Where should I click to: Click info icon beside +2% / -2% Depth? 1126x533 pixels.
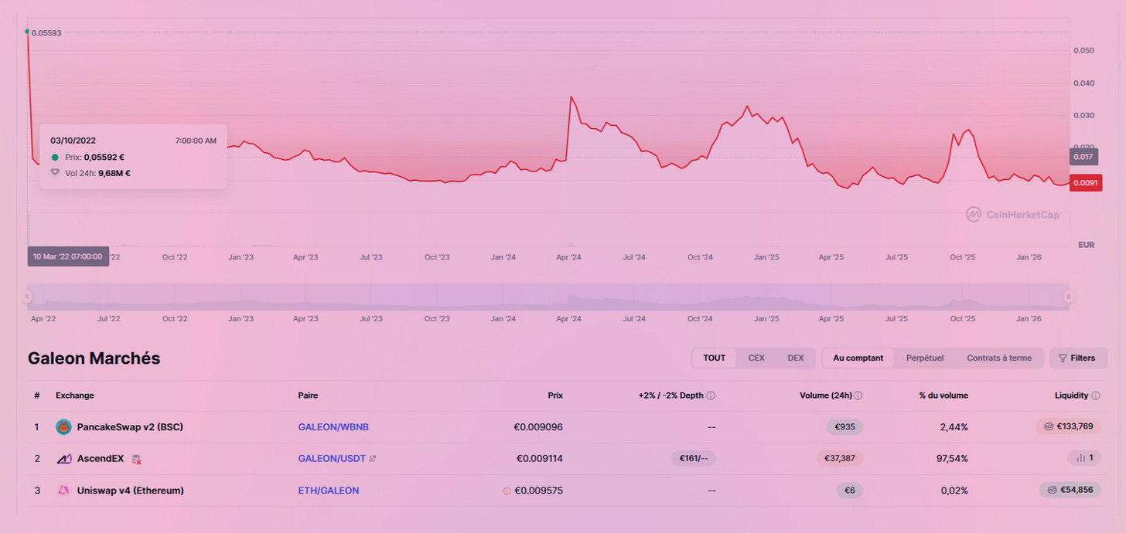tap(711, 396)
